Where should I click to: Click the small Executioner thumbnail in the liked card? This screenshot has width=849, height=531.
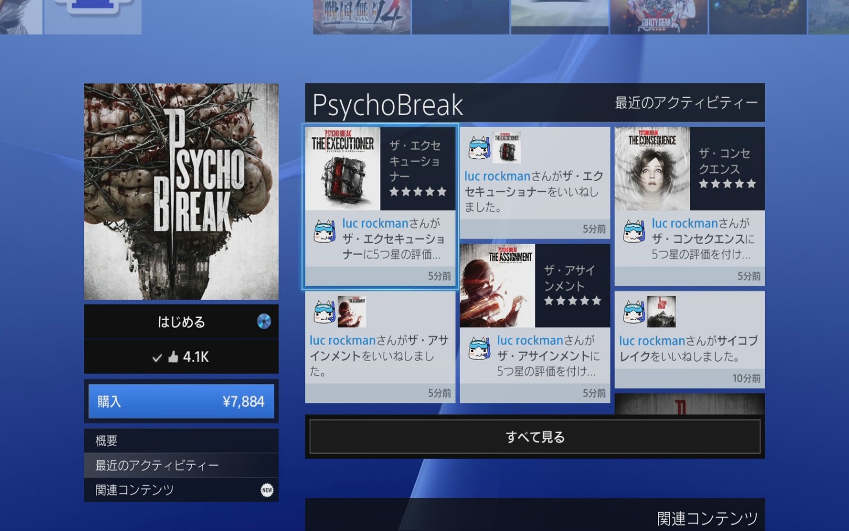pos(506,147)
